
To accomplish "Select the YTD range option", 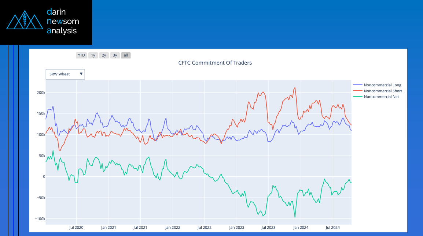I will 81,55.
